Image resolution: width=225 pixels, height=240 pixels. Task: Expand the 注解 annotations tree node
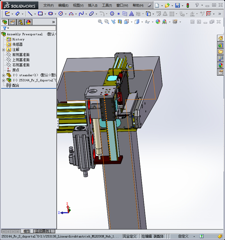pos(3,50)
